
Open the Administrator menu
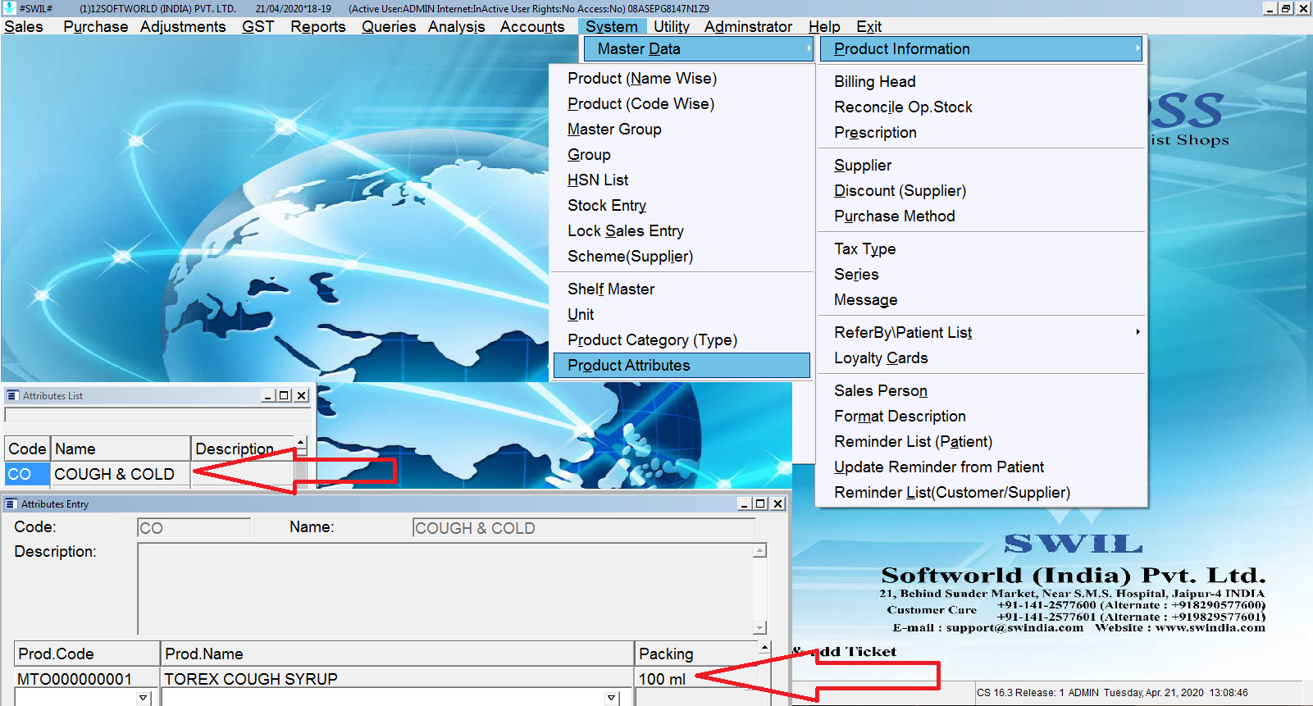click(748, 26)
